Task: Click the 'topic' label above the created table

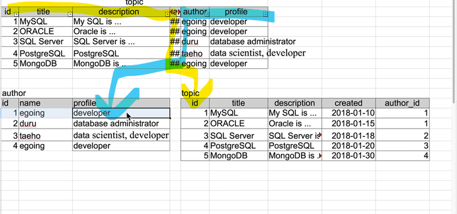Action: click(190, 93)
